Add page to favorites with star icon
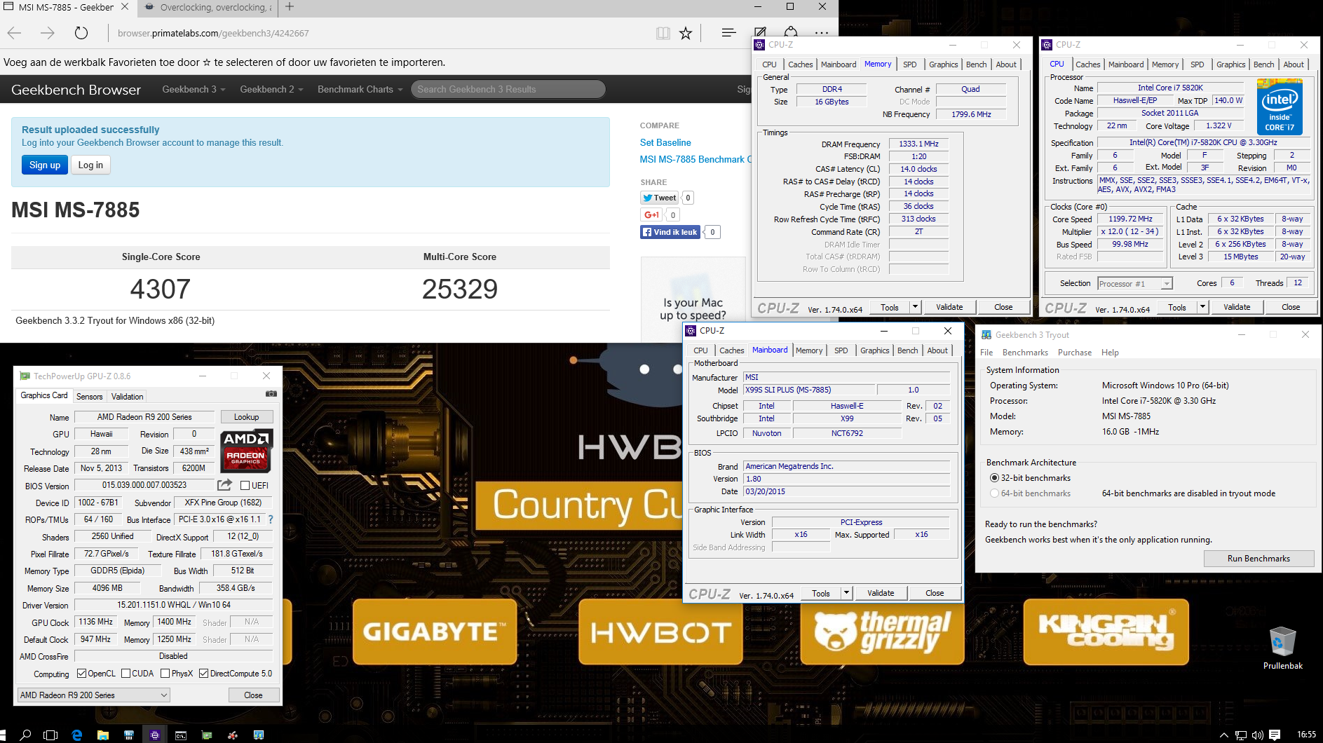This screenshot has width=1323, height=743. point(686,33)
